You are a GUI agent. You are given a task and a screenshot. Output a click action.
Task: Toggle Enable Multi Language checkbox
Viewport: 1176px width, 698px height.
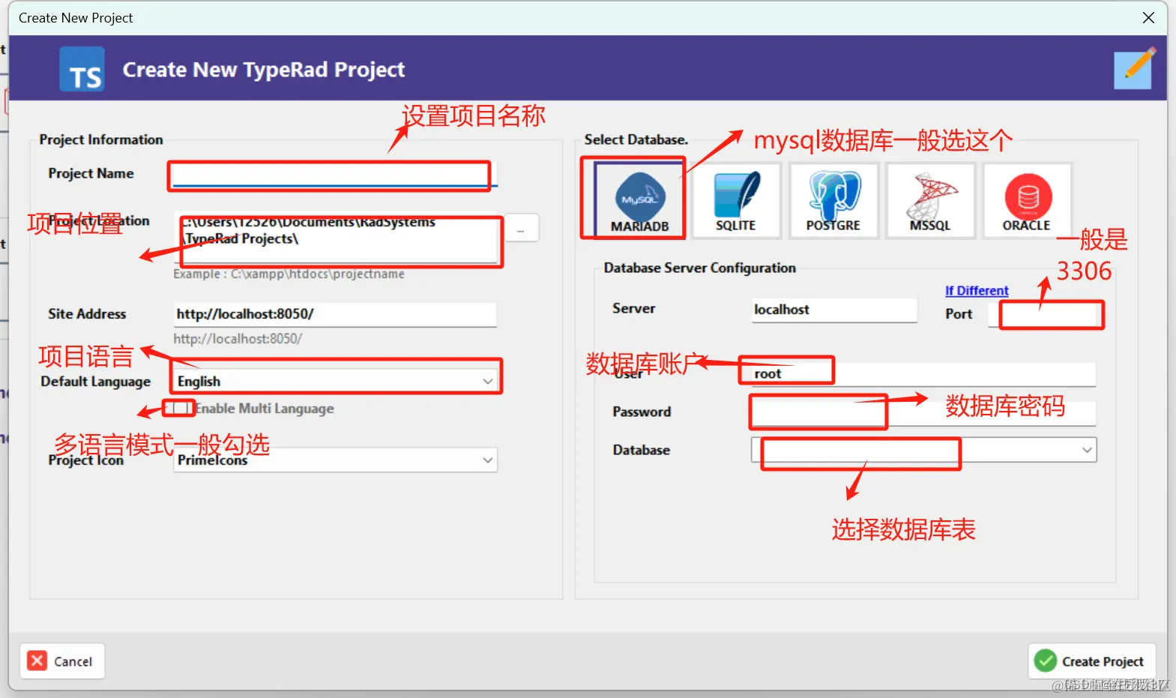(179, 409)
